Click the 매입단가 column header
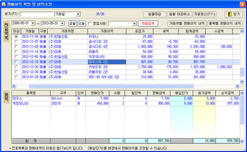This screenshot has width=247, height=152. (x=182, y=93)
